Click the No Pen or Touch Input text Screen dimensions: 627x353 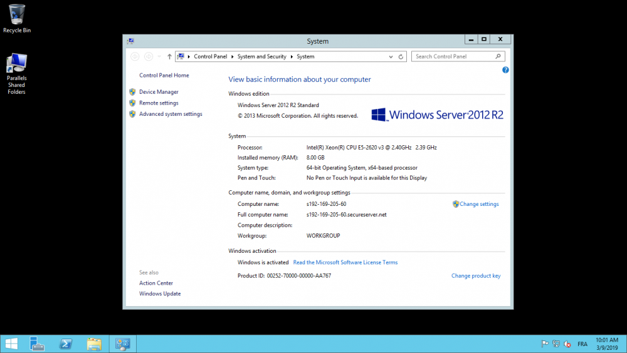click(x=367, y=178)
